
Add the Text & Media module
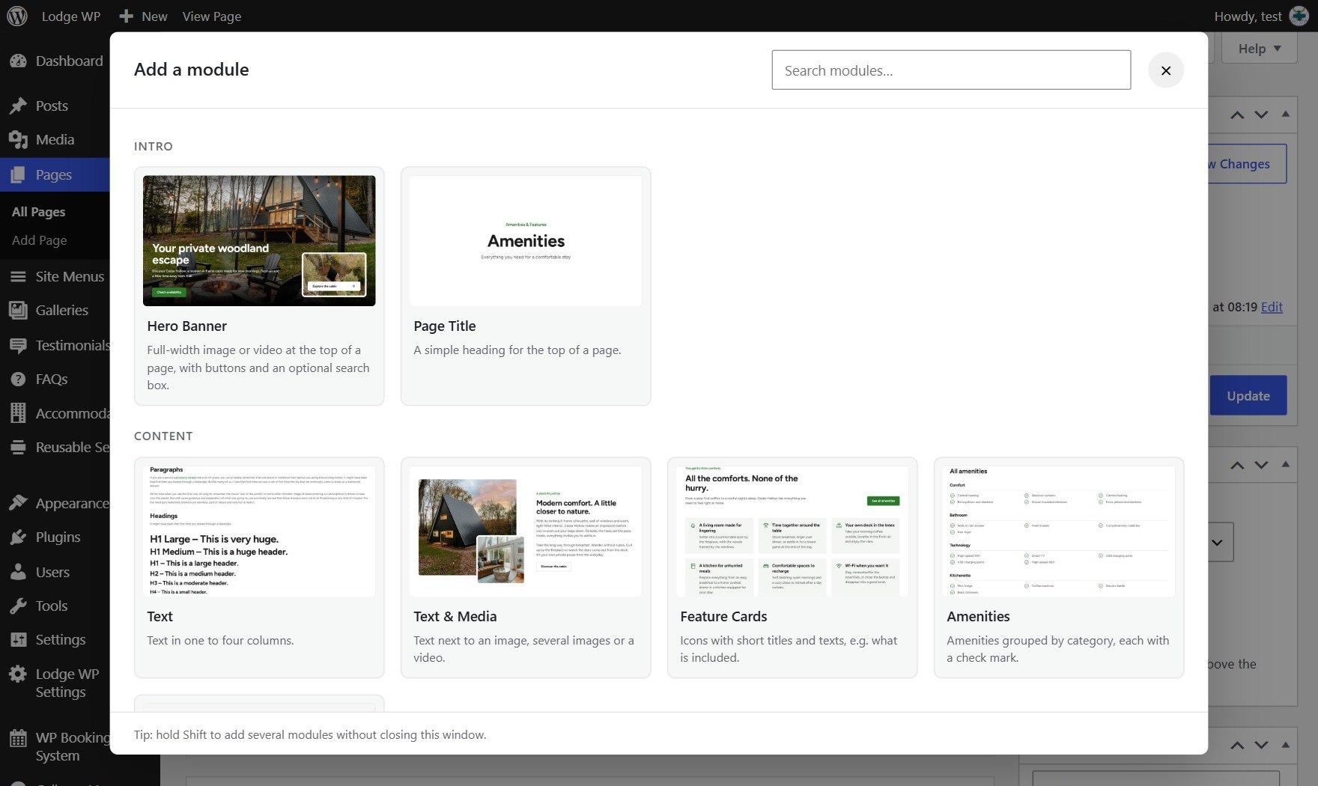point(526,568)
